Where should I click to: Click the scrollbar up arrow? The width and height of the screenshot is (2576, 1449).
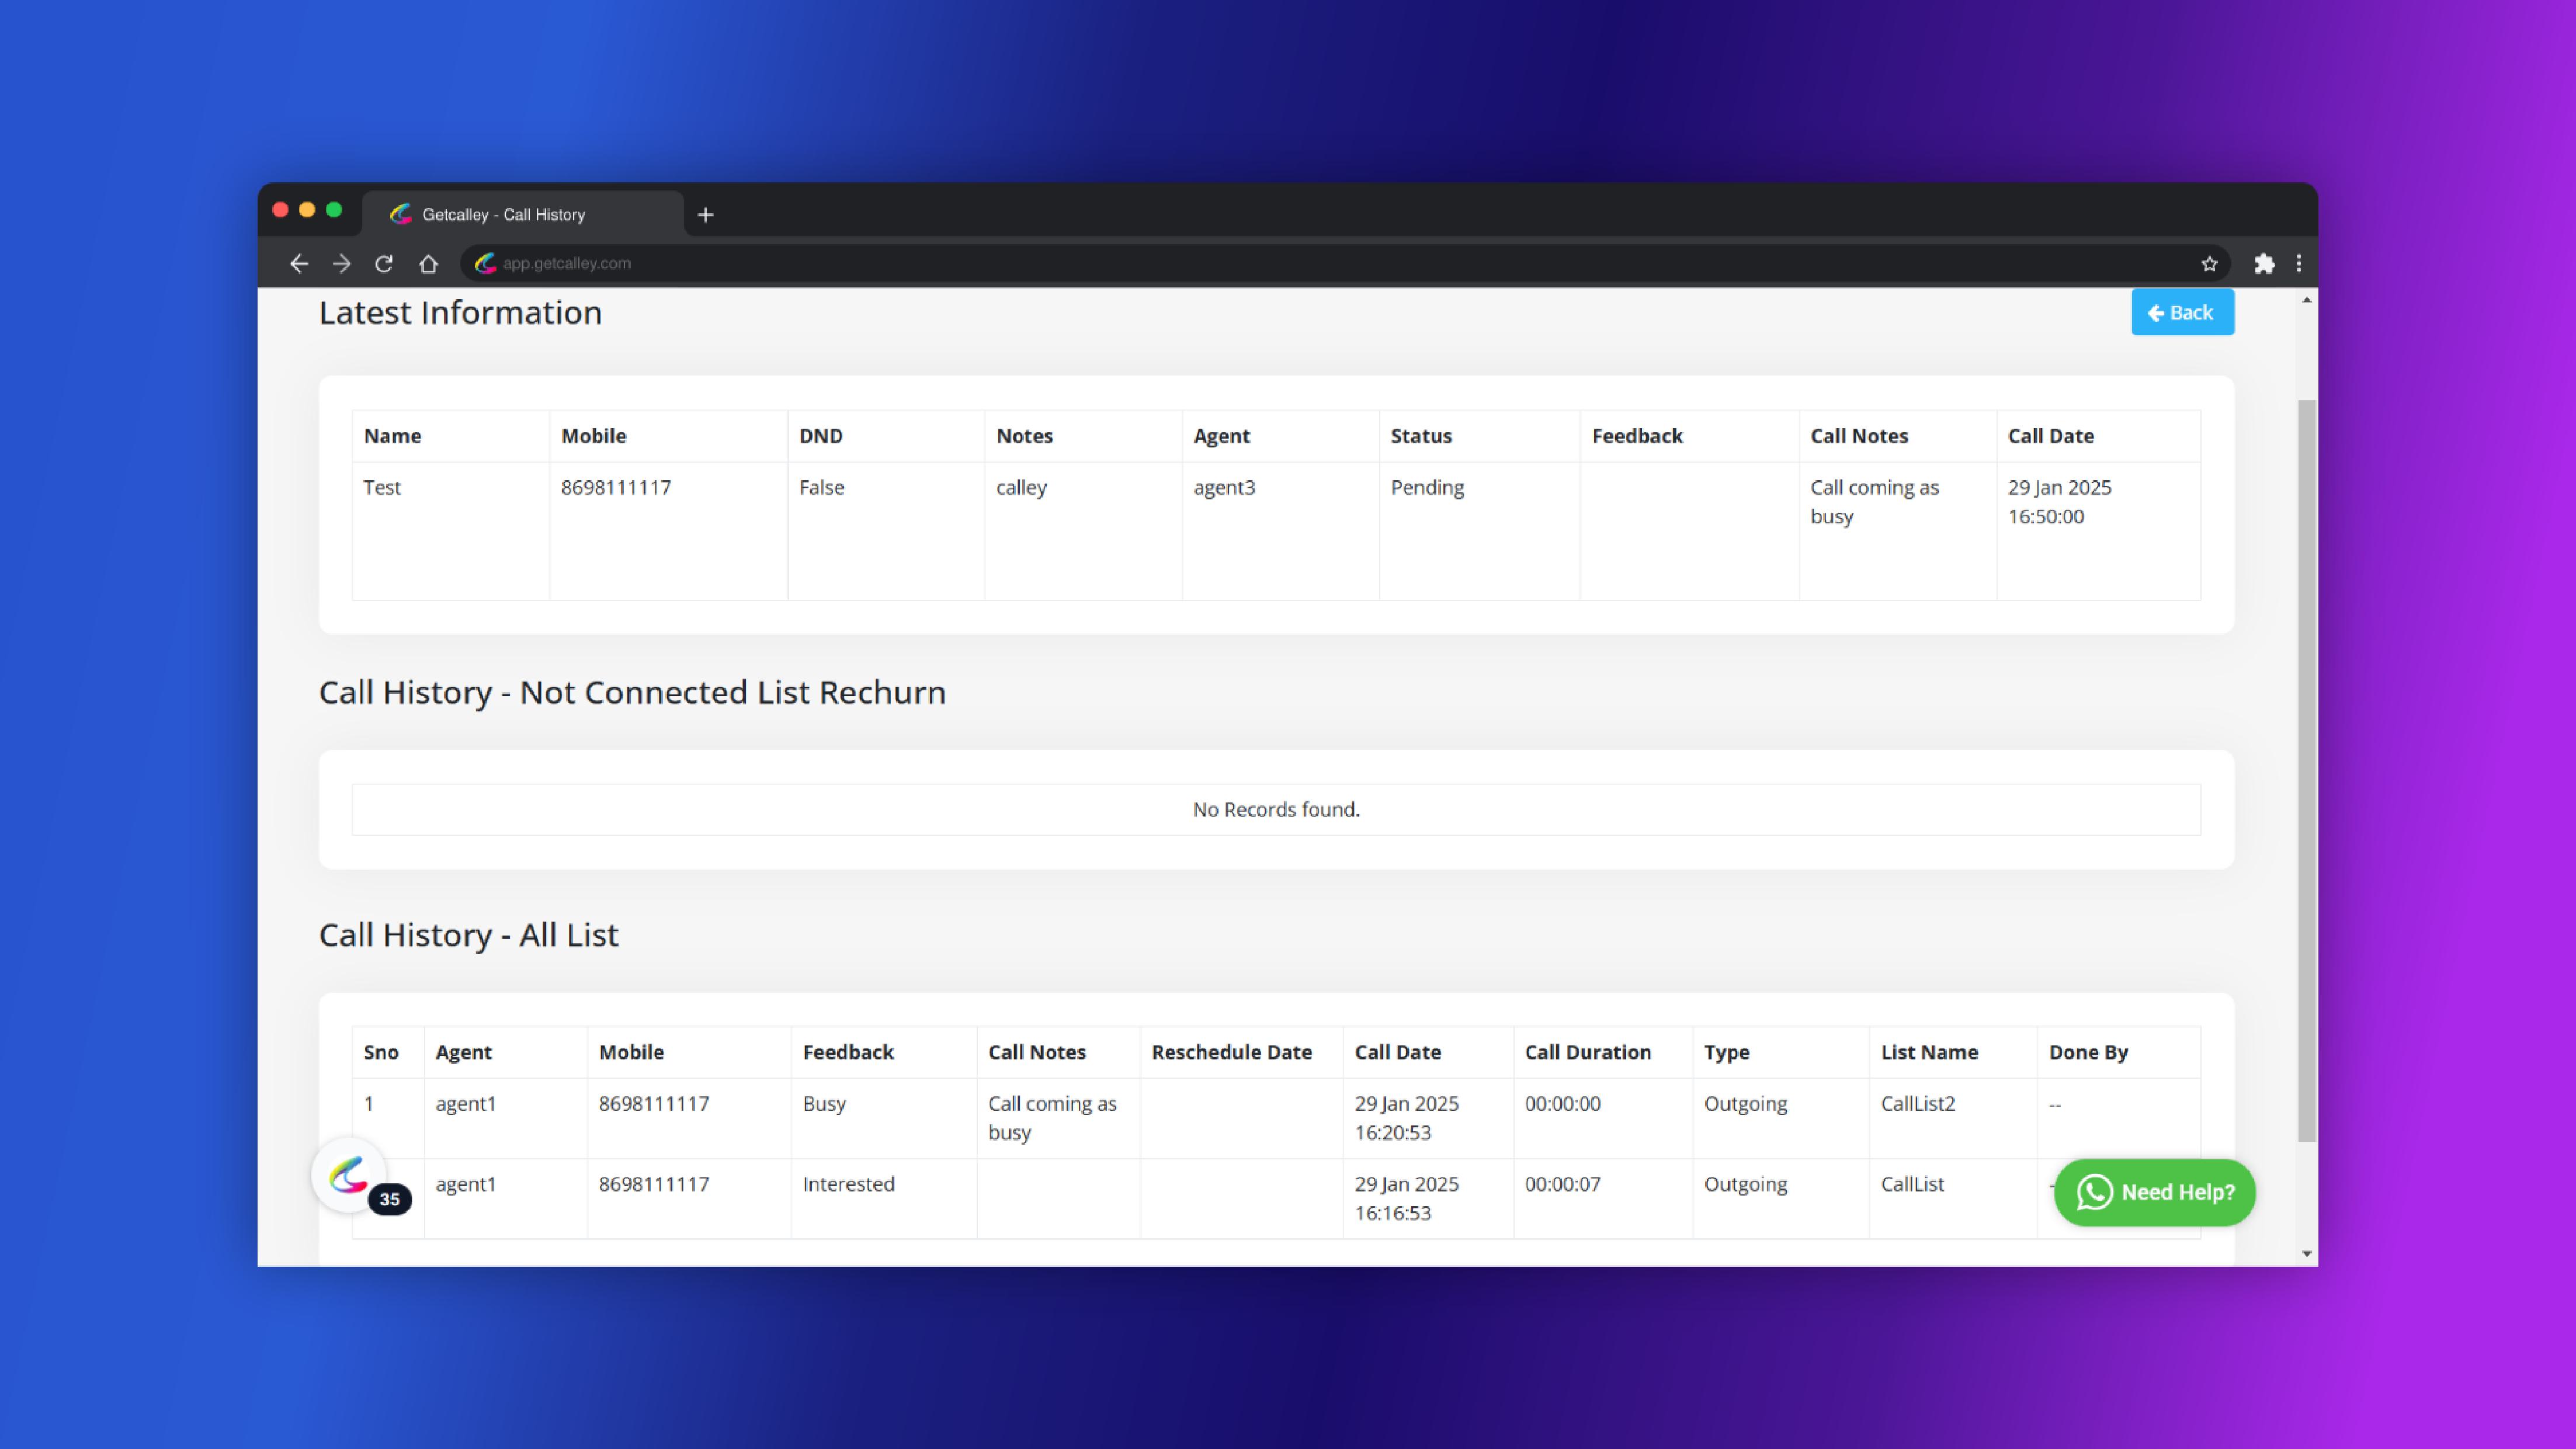[x=2307, y=300]
